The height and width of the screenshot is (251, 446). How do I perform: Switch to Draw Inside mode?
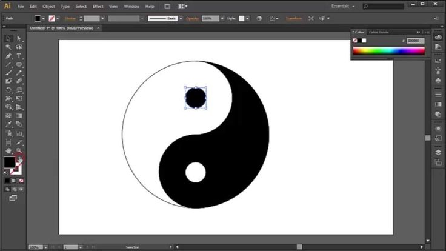point(21,189)
